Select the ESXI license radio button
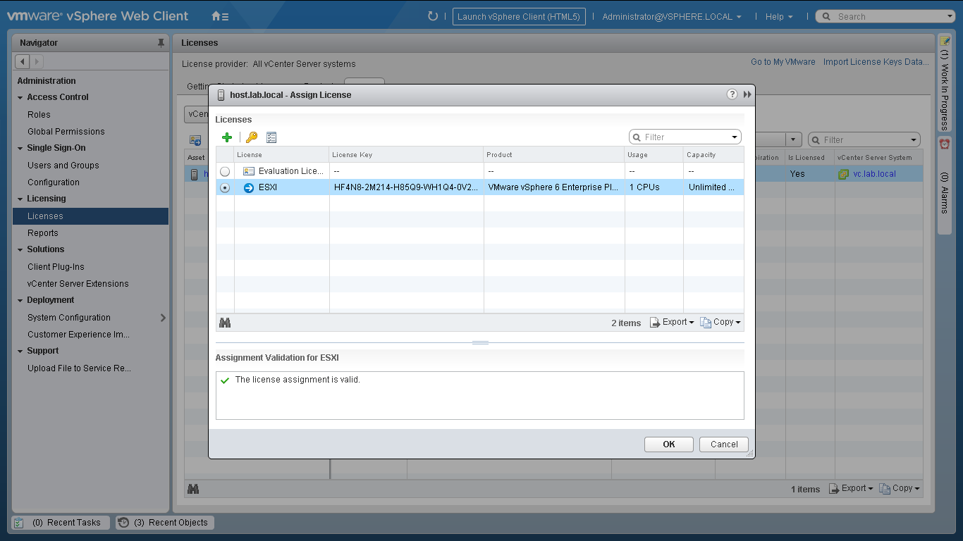Viewport: 963px width, 541px height. [225, 187]
